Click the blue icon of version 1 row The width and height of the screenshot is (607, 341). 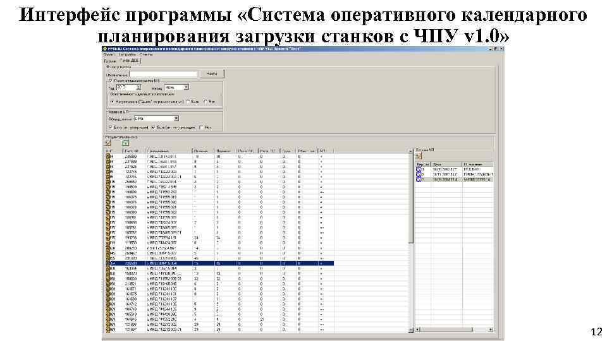pyautogui.click(x=419, y=169)
